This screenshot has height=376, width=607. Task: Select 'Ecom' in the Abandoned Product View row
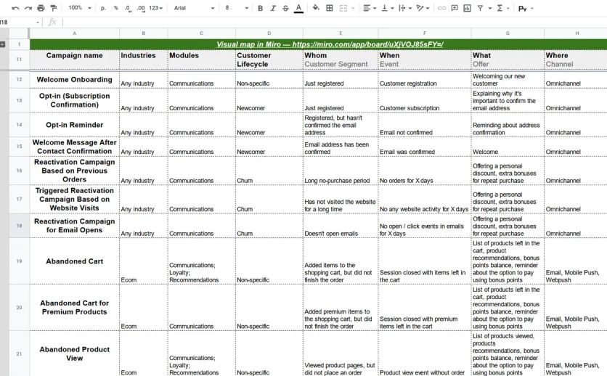pos(143,353)
